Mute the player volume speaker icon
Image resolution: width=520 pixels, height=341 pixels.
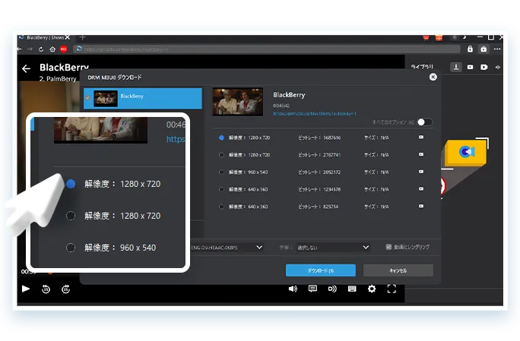(293, 289)
